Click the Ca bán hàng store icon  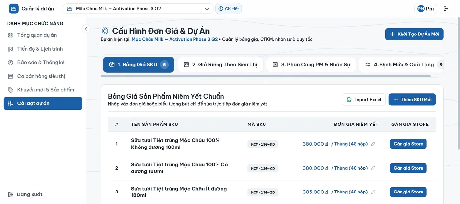(x=11, y=76)
